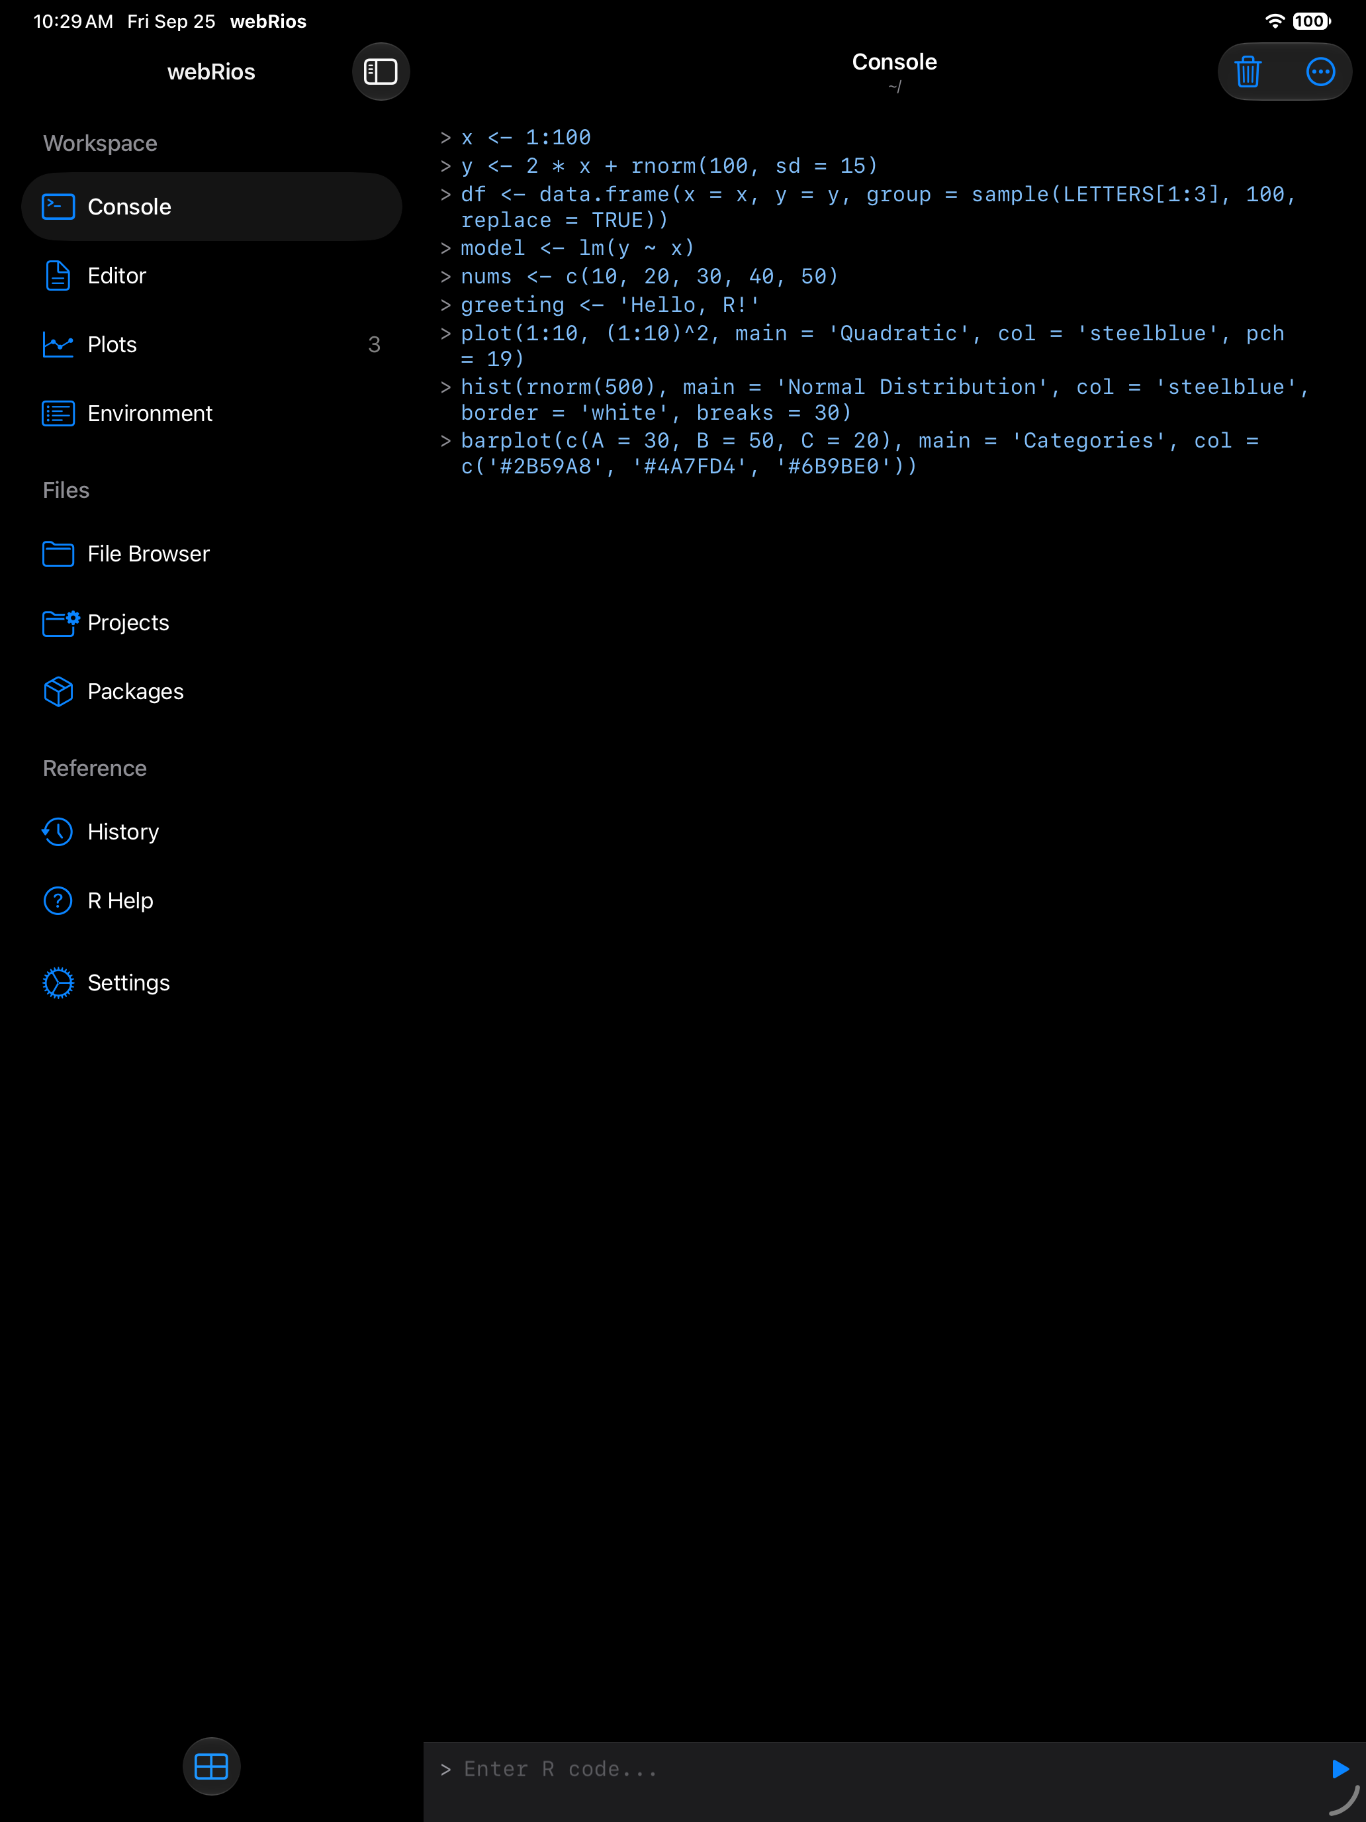Screen dimensions: 1366x1822
Task: Click the 'nums <- c(10, 20, 30, 40, 50)' line
Action: click(x=649, y=277)
